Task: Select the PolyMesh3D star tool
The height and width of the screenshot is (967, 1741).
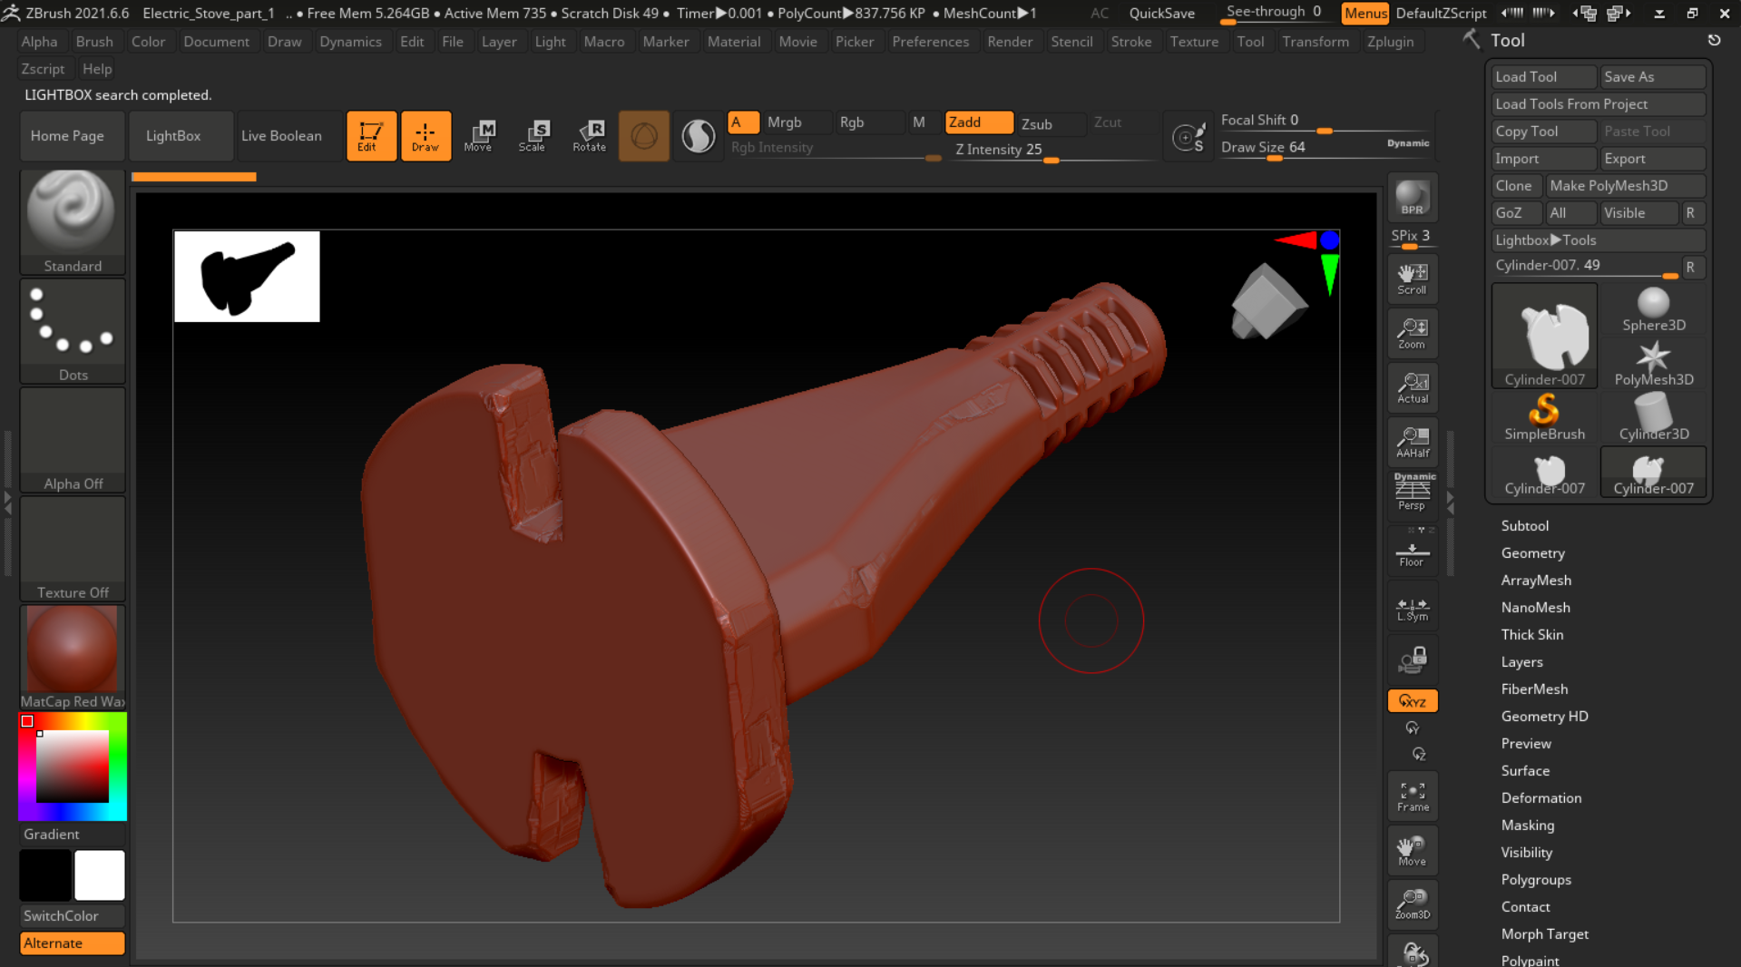Action: point(1653,359)
